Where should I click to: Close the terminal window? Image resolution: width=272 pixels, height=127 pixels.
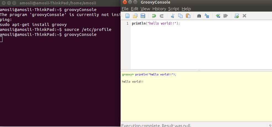(4, 3)
